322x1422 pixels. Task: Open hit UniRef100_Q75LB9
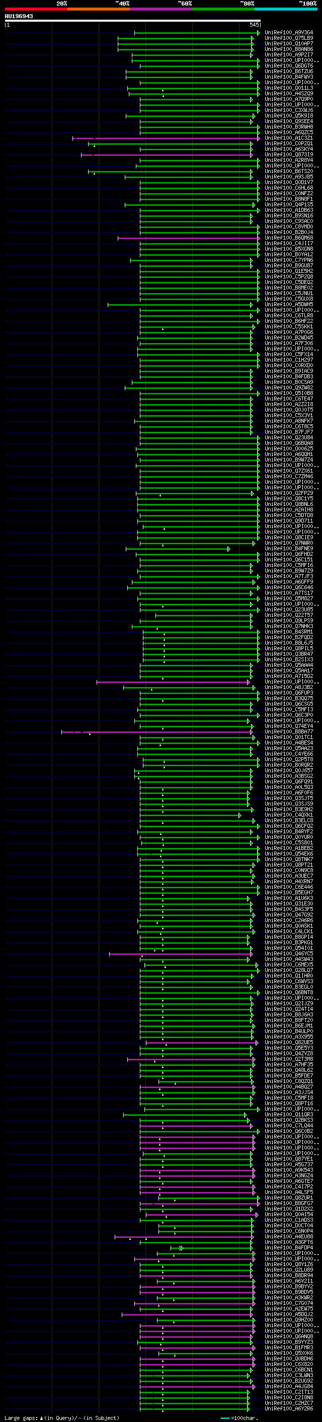point(289,38)
